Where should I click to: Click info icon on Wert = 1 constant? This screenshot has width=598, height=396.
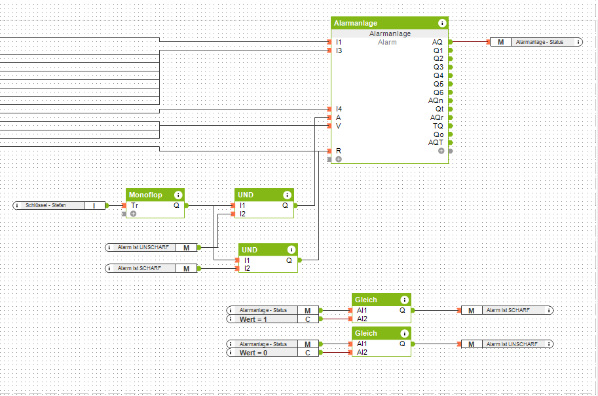pos(231,319)
